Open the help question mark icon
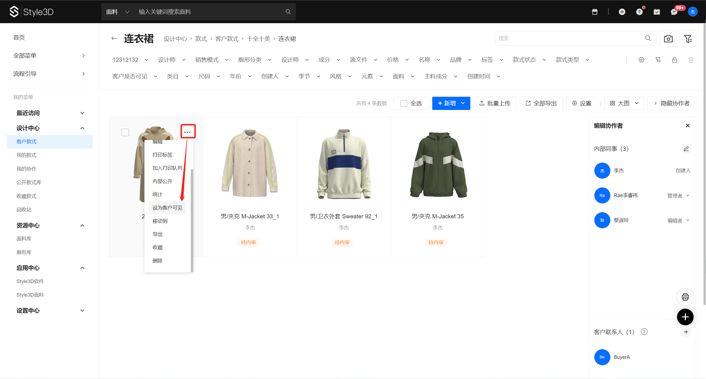This screenshot has width=706, height=379. point(639,12)
